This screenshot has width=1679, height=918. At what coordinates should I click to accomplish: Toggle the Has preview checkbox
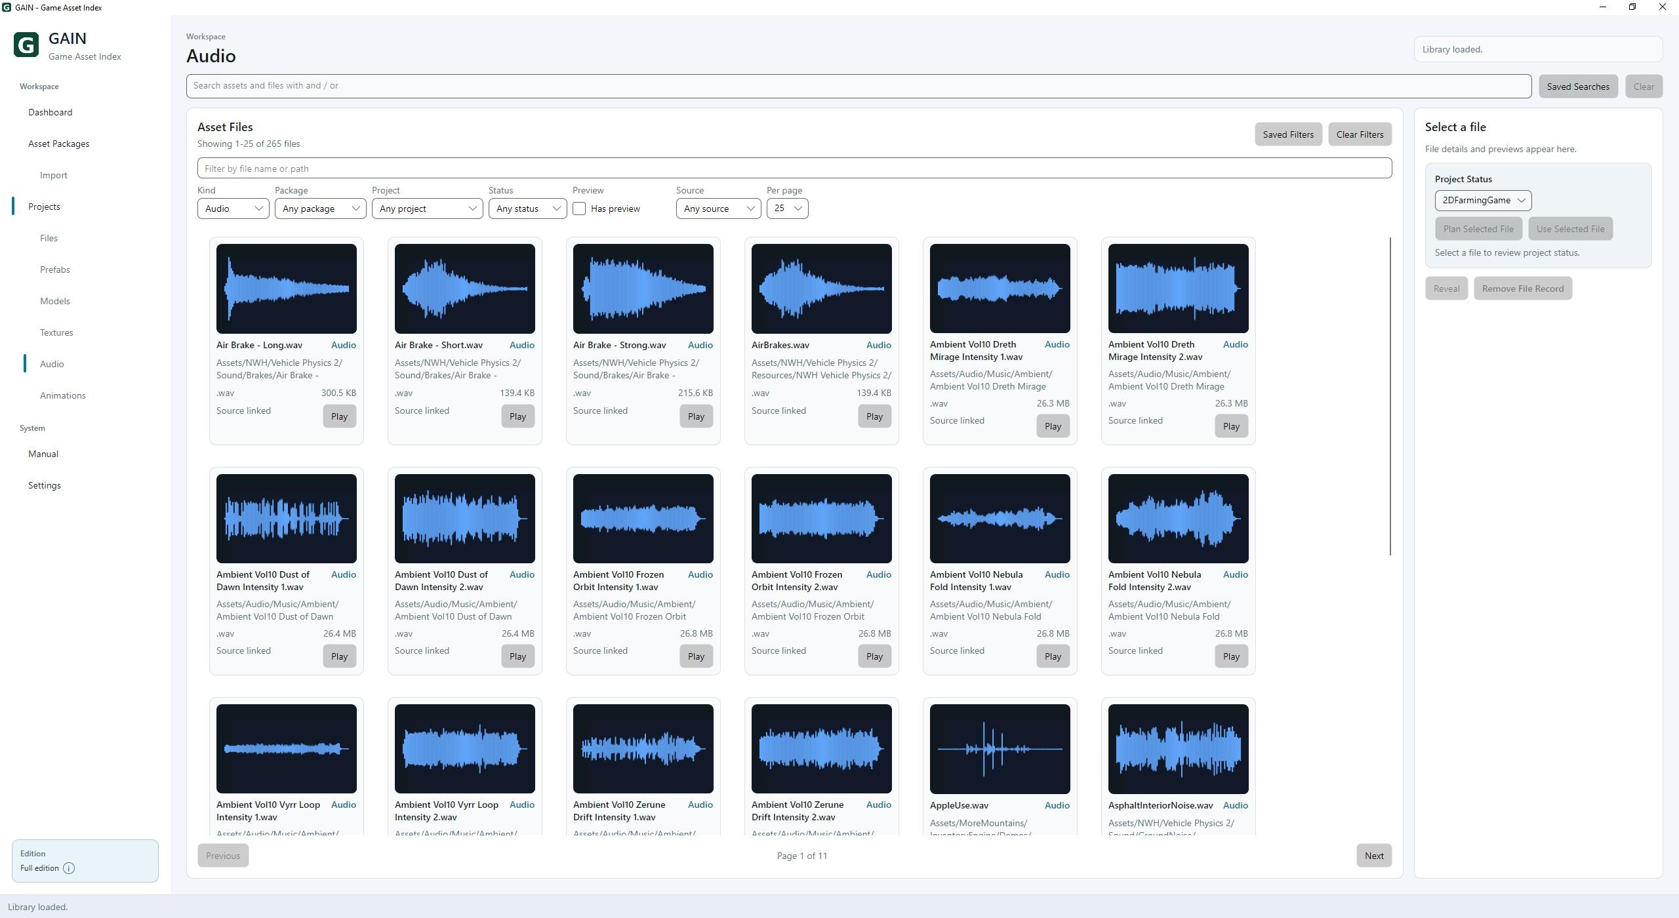579,209
